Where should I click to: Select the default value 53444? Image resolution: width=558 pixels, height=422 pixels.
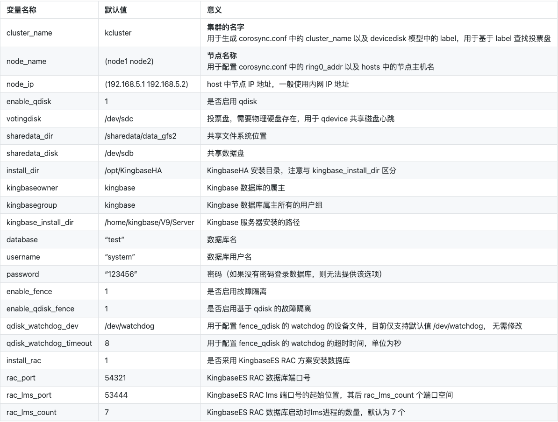click(x=116, y=395)
